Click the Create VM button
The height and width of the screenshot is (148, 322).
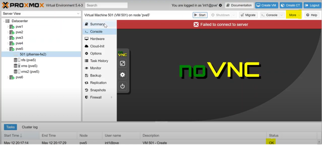(266, 5)
